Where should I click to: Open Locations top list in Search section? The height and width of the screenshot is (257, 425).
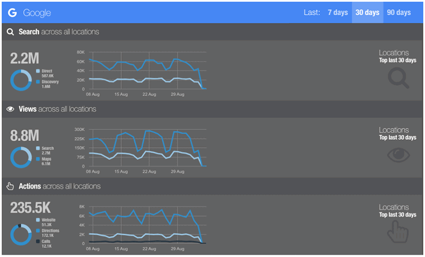pos(397,57)
